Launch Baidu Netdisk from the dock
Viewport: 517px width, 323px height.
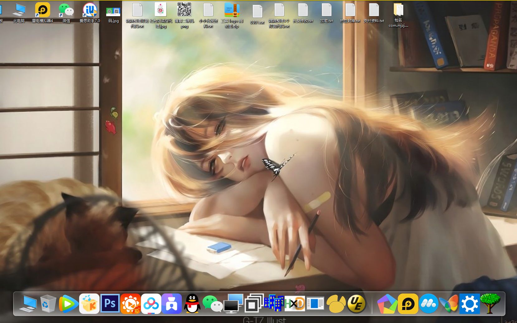click(151, 304)
